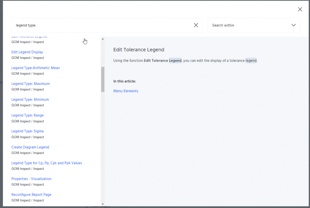310x208 pixels.
Task: Open Legend Type:Arithmetic Mean result
Action: (x=35, y=68)
